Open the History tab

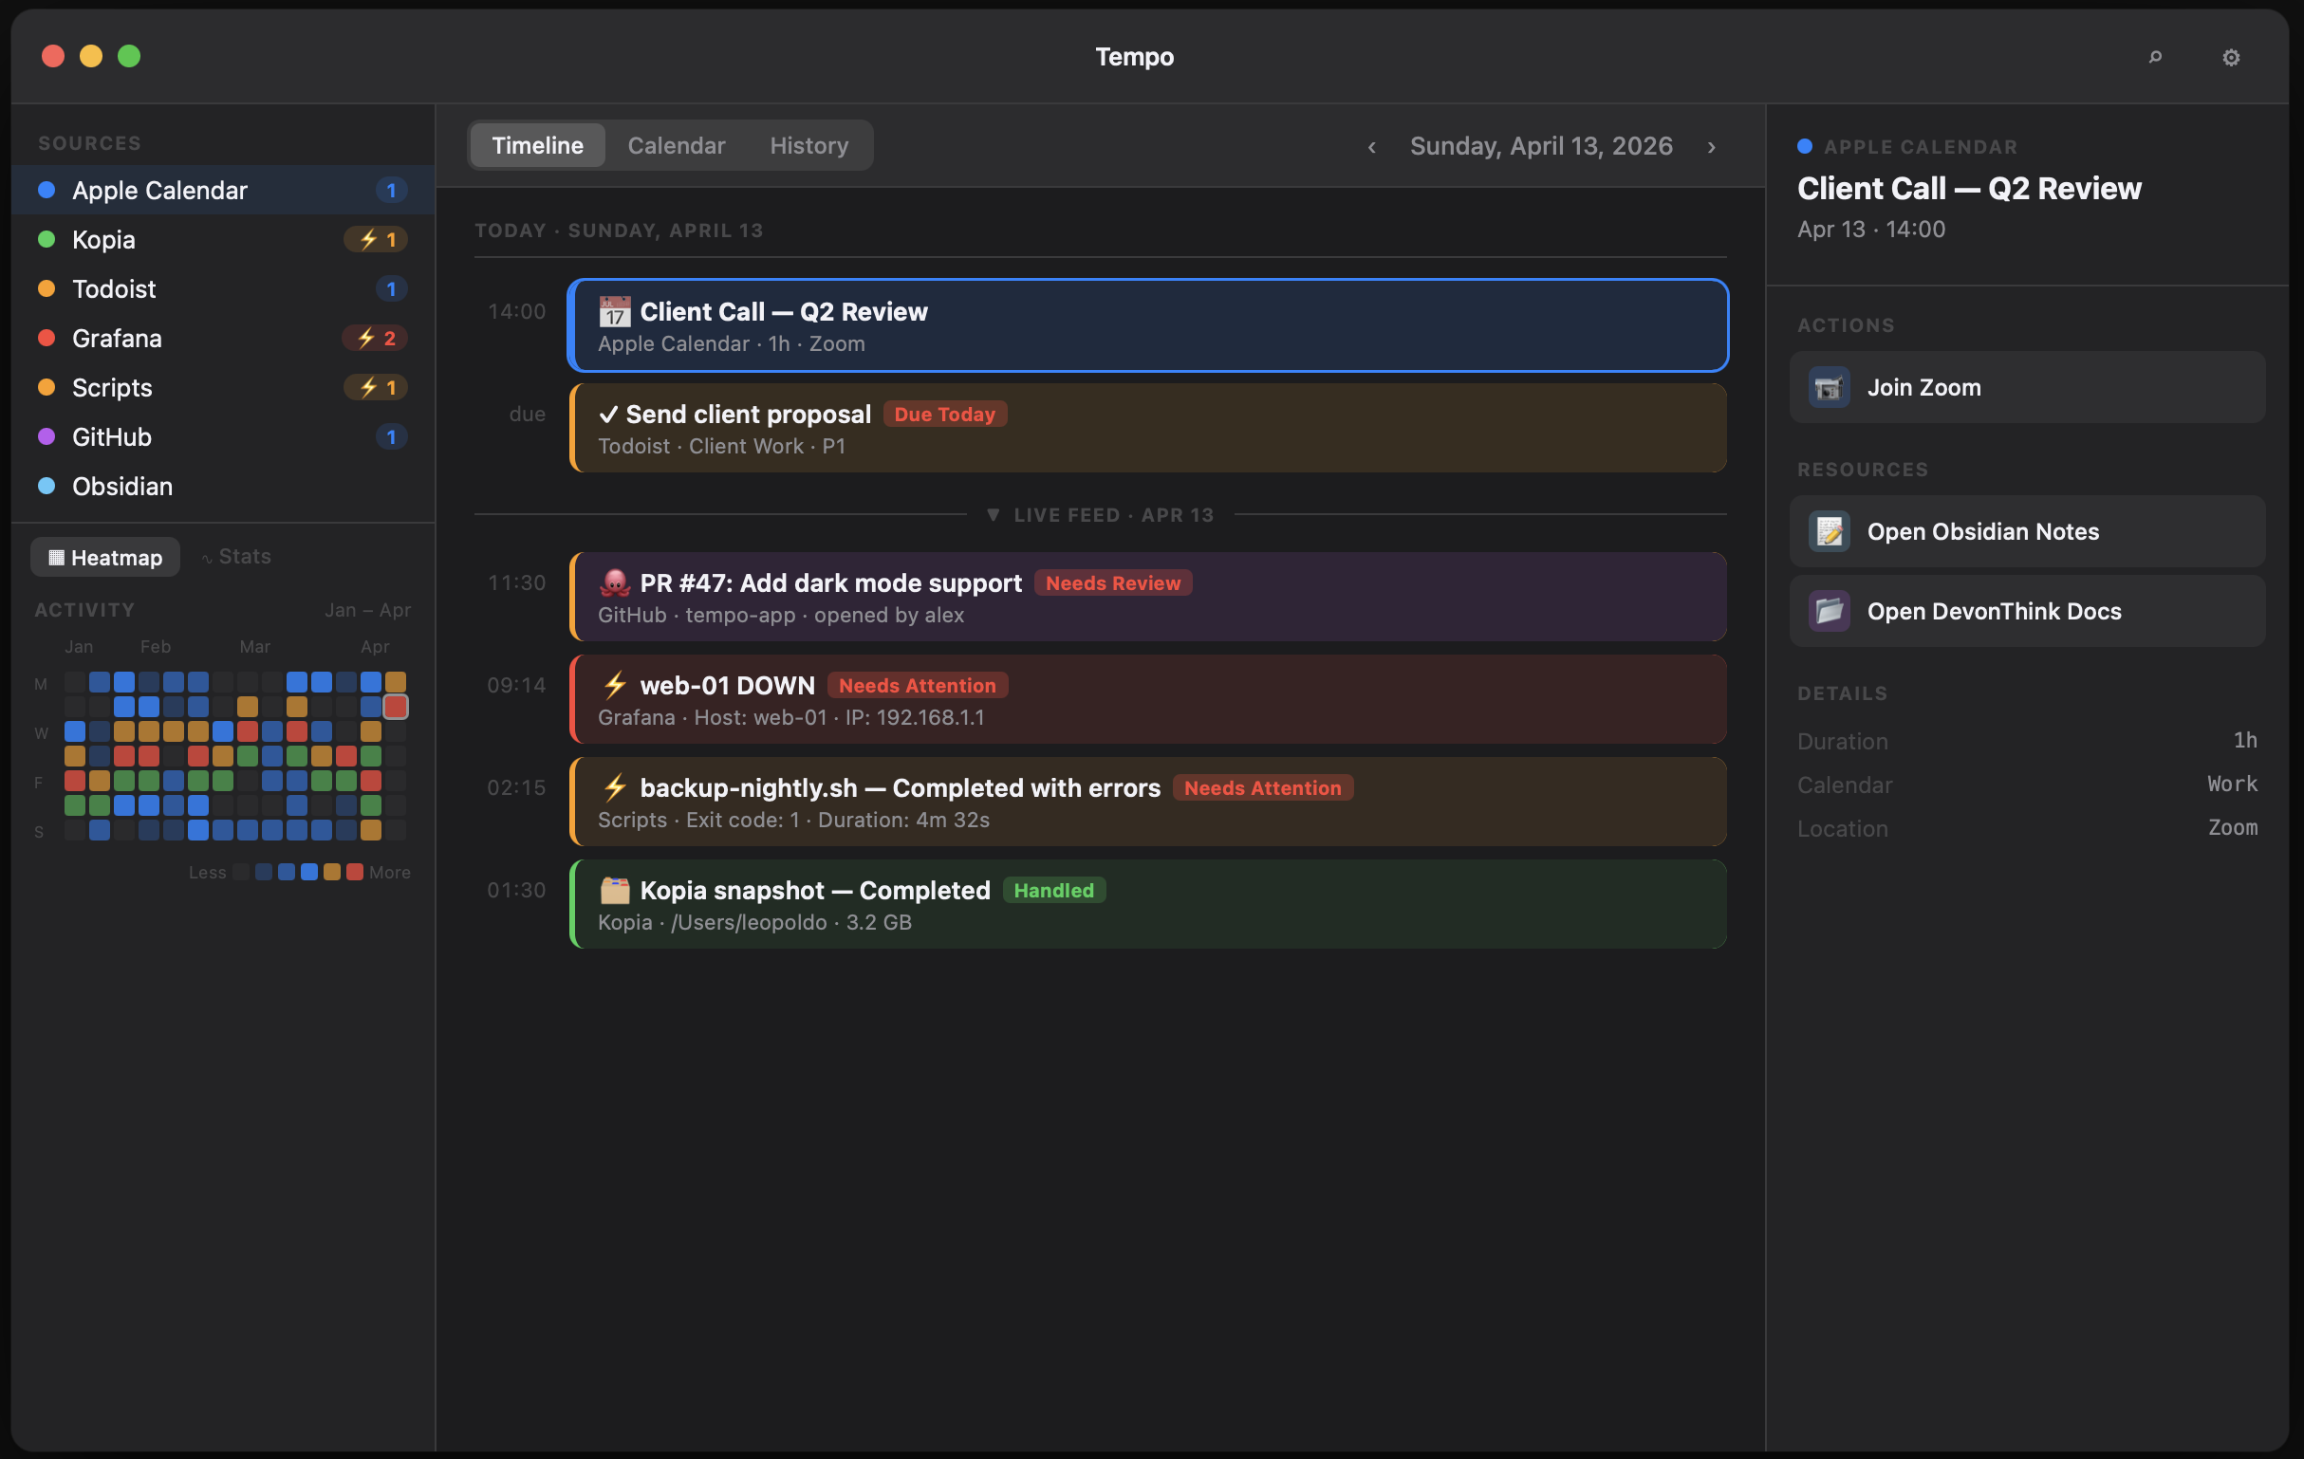click(x=808, y=145)
